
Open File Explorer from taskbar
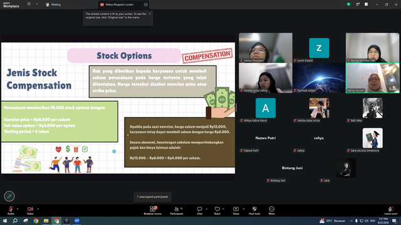pyautogui.click(x=46, y=221)
